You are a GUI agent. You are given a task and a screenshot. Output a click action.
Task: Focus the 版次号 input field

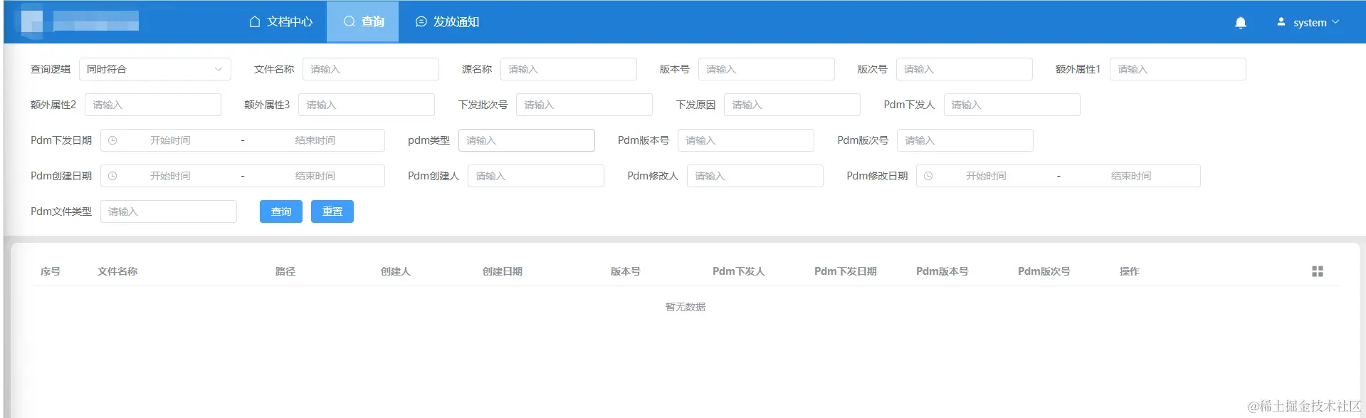pos(965,69)
